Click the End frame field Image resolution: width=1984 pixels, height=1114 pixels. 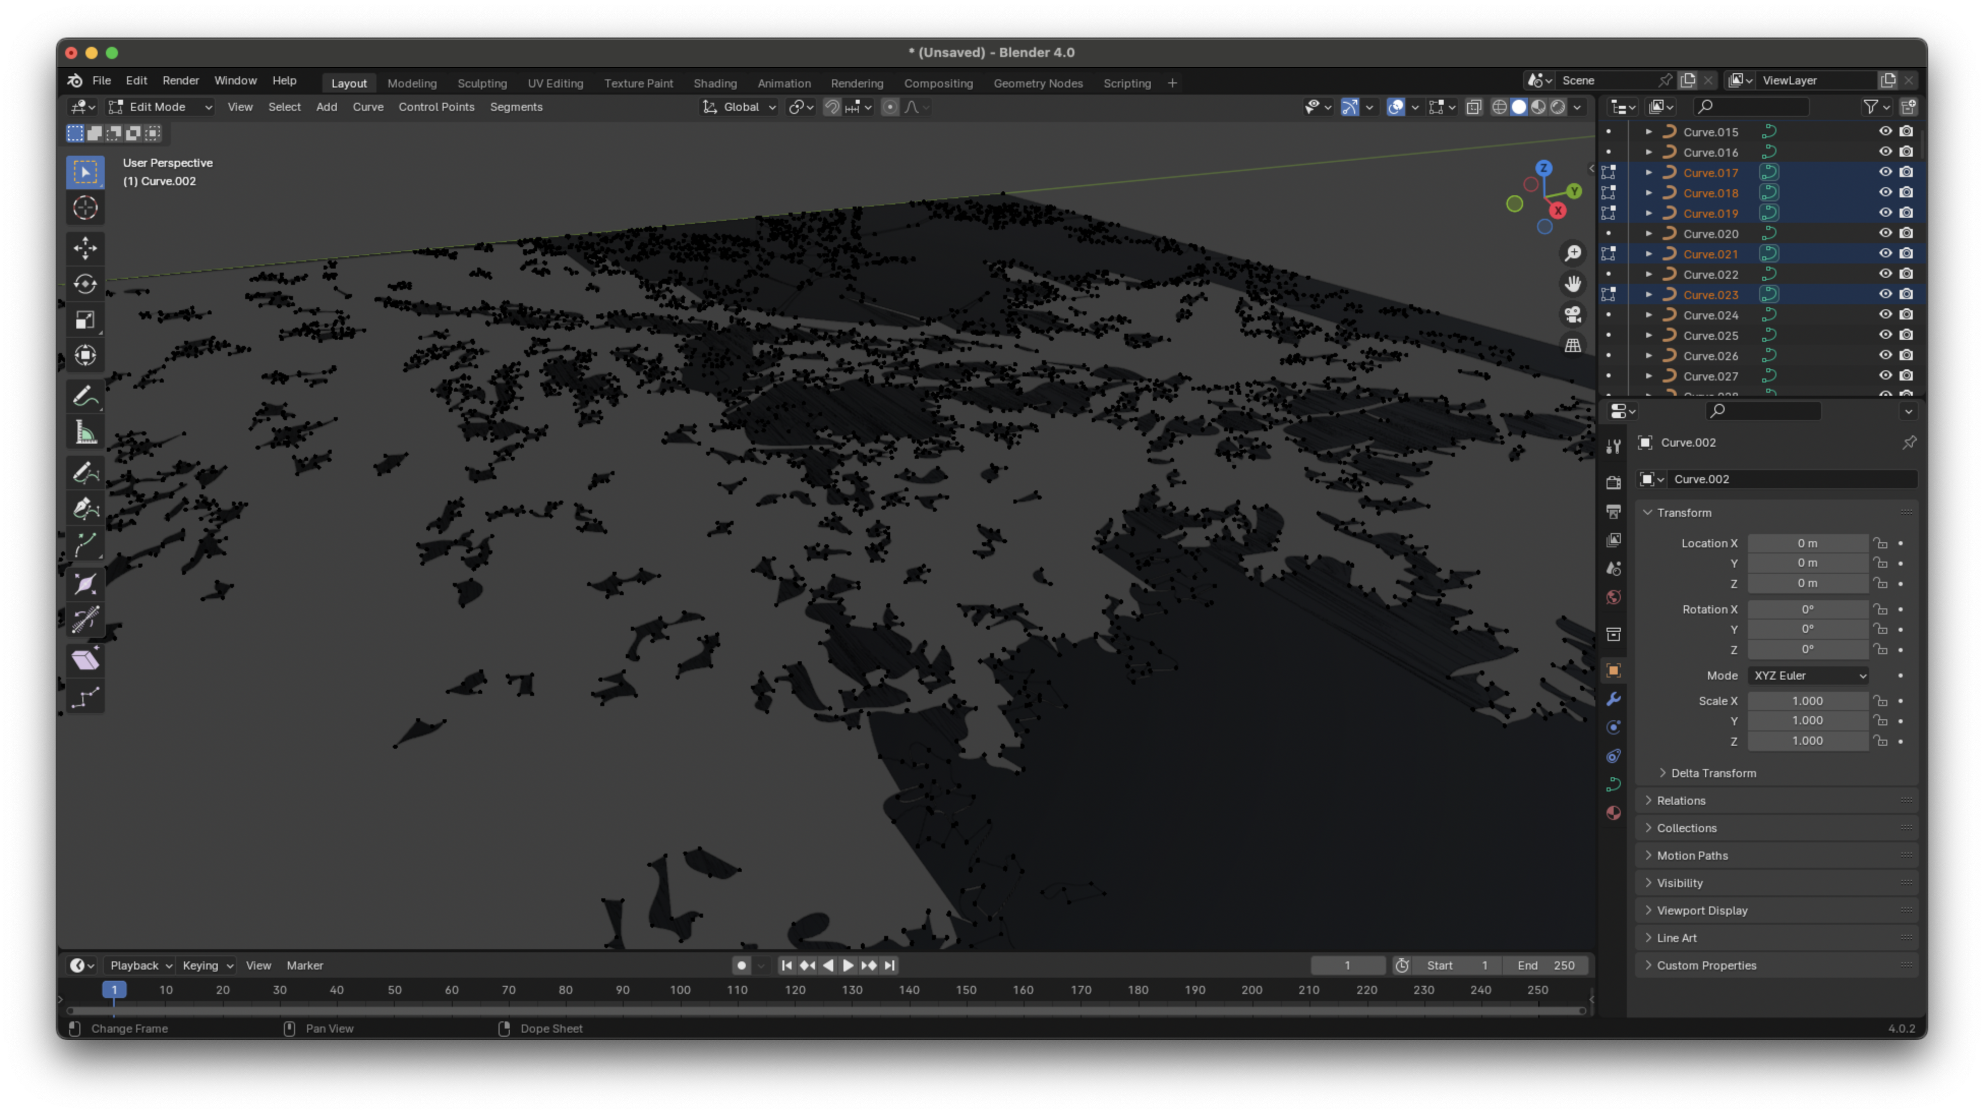1545,965
